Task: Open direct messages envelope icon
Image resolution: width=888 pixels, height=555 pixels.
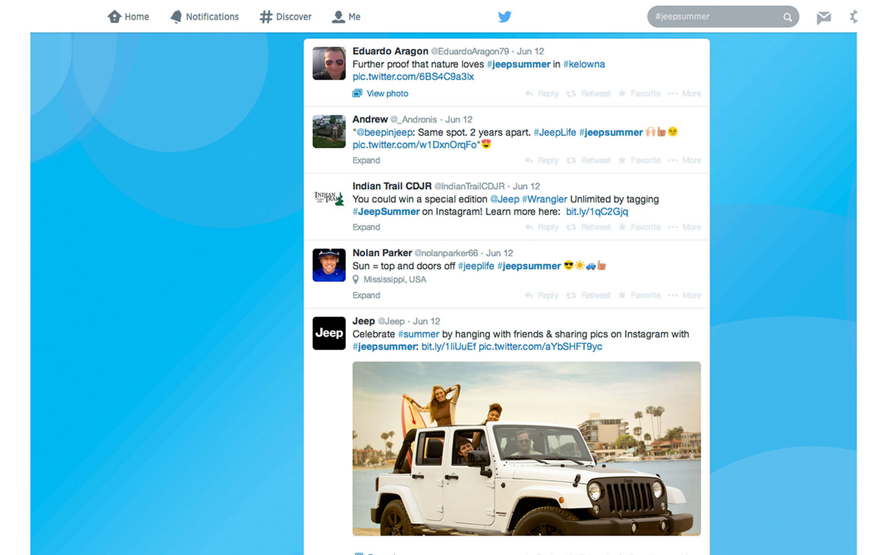Action: (824, 18)
